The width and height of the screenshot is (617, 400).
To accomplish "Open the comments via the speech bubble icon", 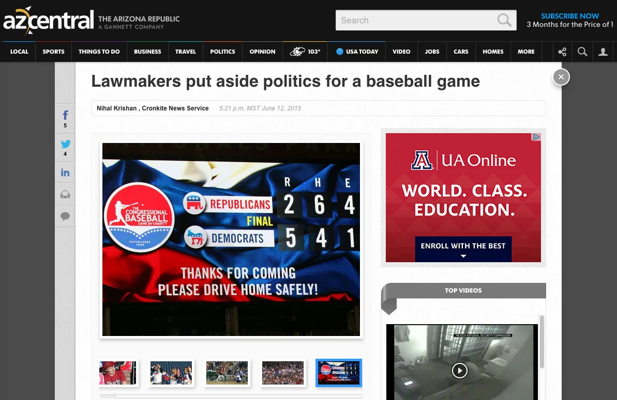I will (65, 216).
